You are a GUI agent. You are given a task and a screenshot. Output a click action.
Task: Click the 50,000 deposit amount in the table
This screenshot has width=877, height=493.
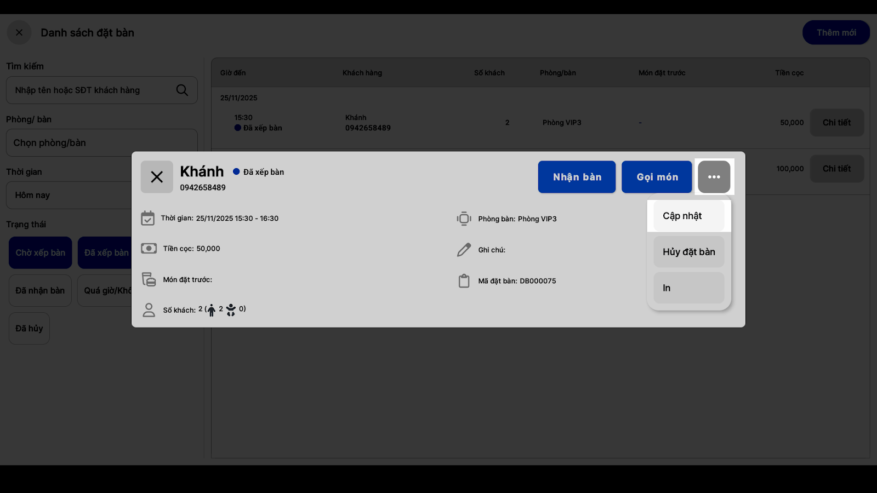pos(792,123)
